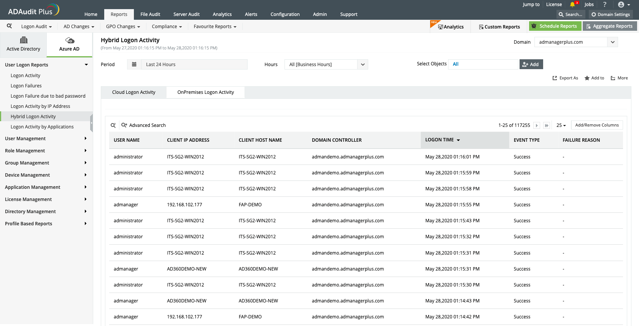Click the help question mark icon

point(605,5)
